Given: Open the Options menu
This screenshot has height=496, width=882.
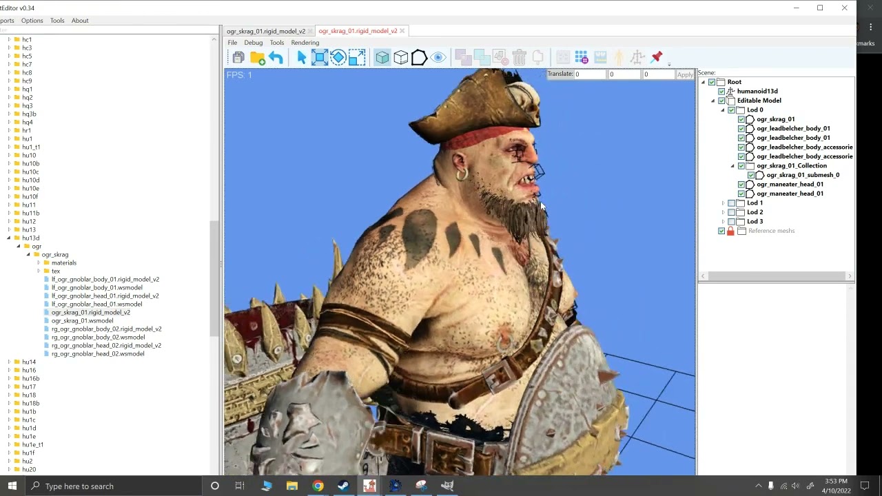Looking at the screenshot, I should [32, 21].
